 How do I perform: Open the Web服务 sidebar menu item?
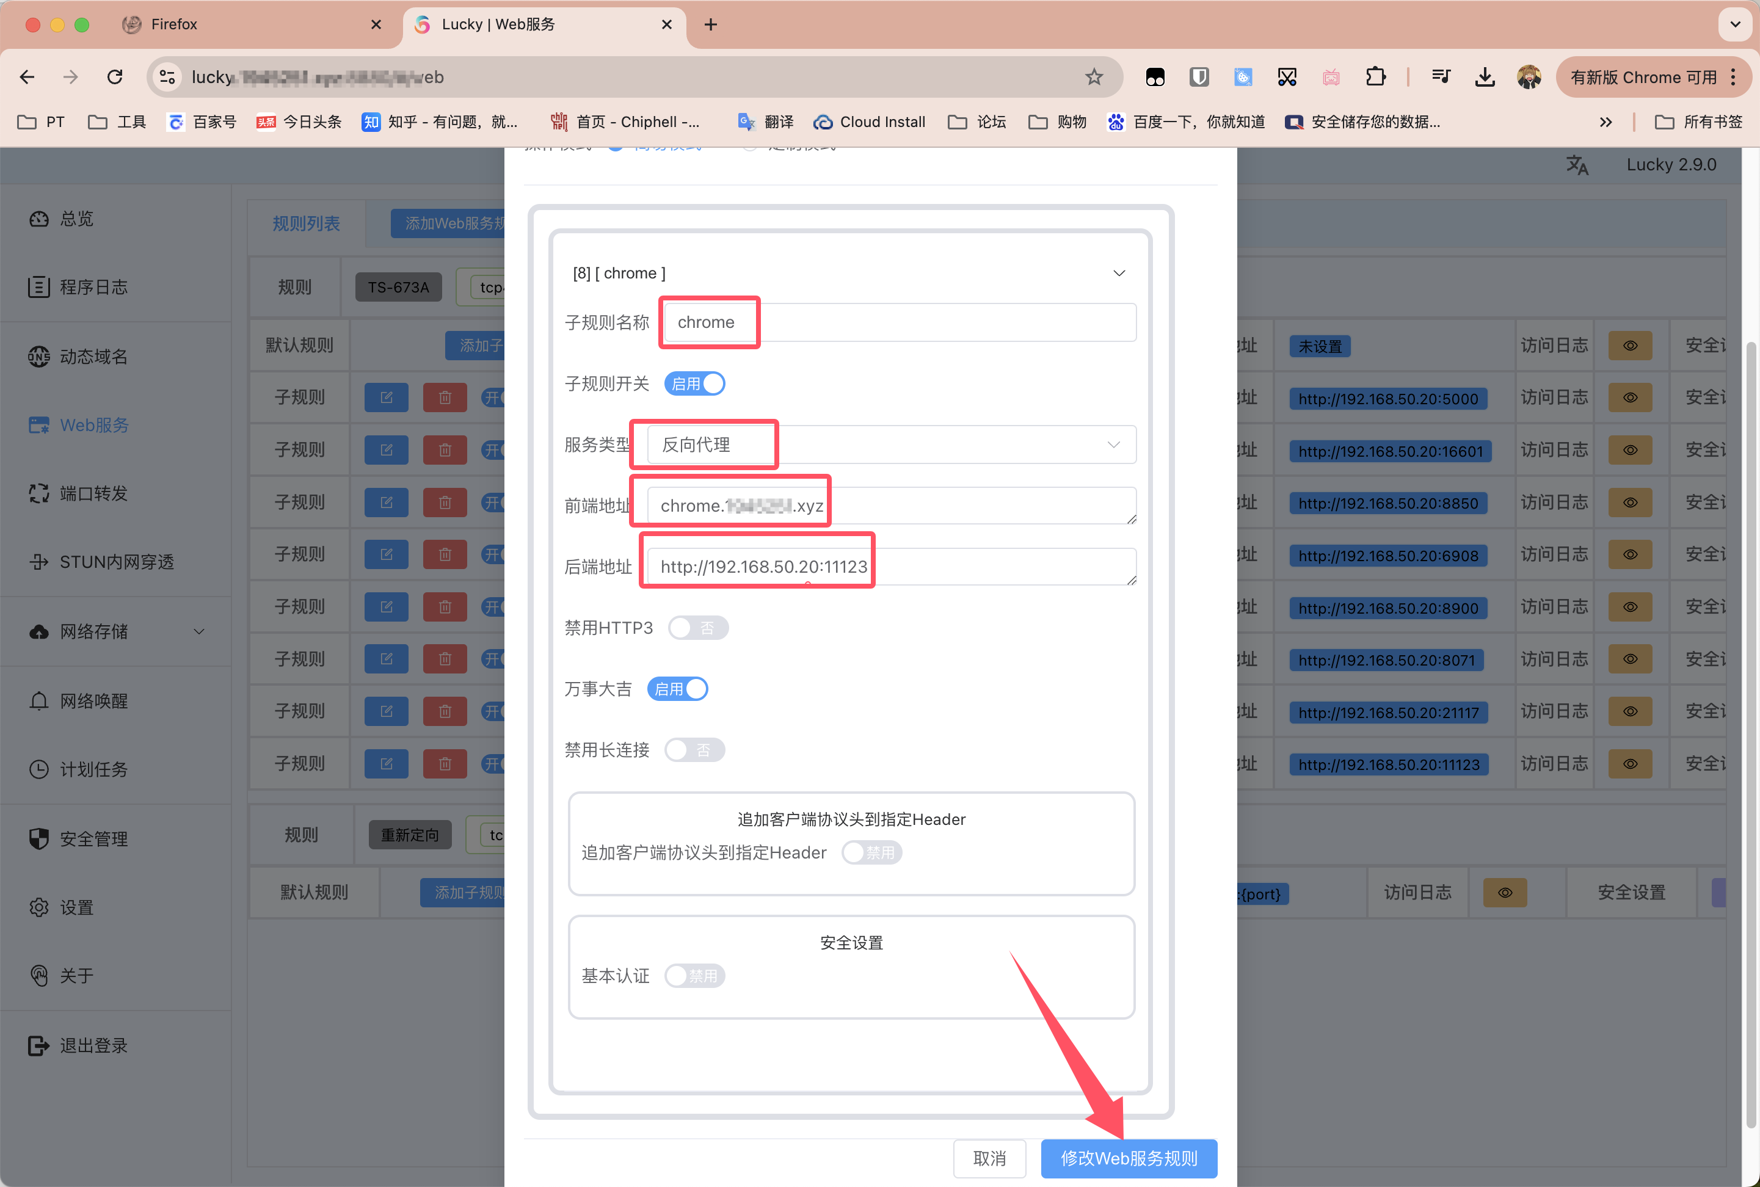point(78,425)
